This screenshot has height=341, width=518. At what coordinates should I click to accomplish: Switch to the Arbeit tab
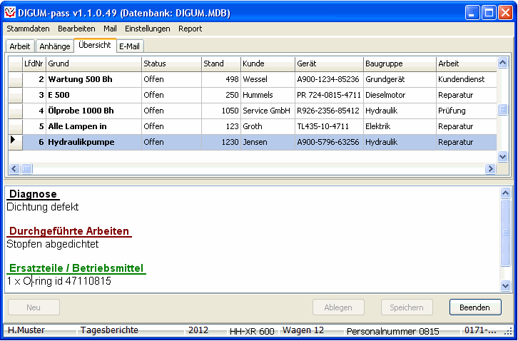coord(20,46)
